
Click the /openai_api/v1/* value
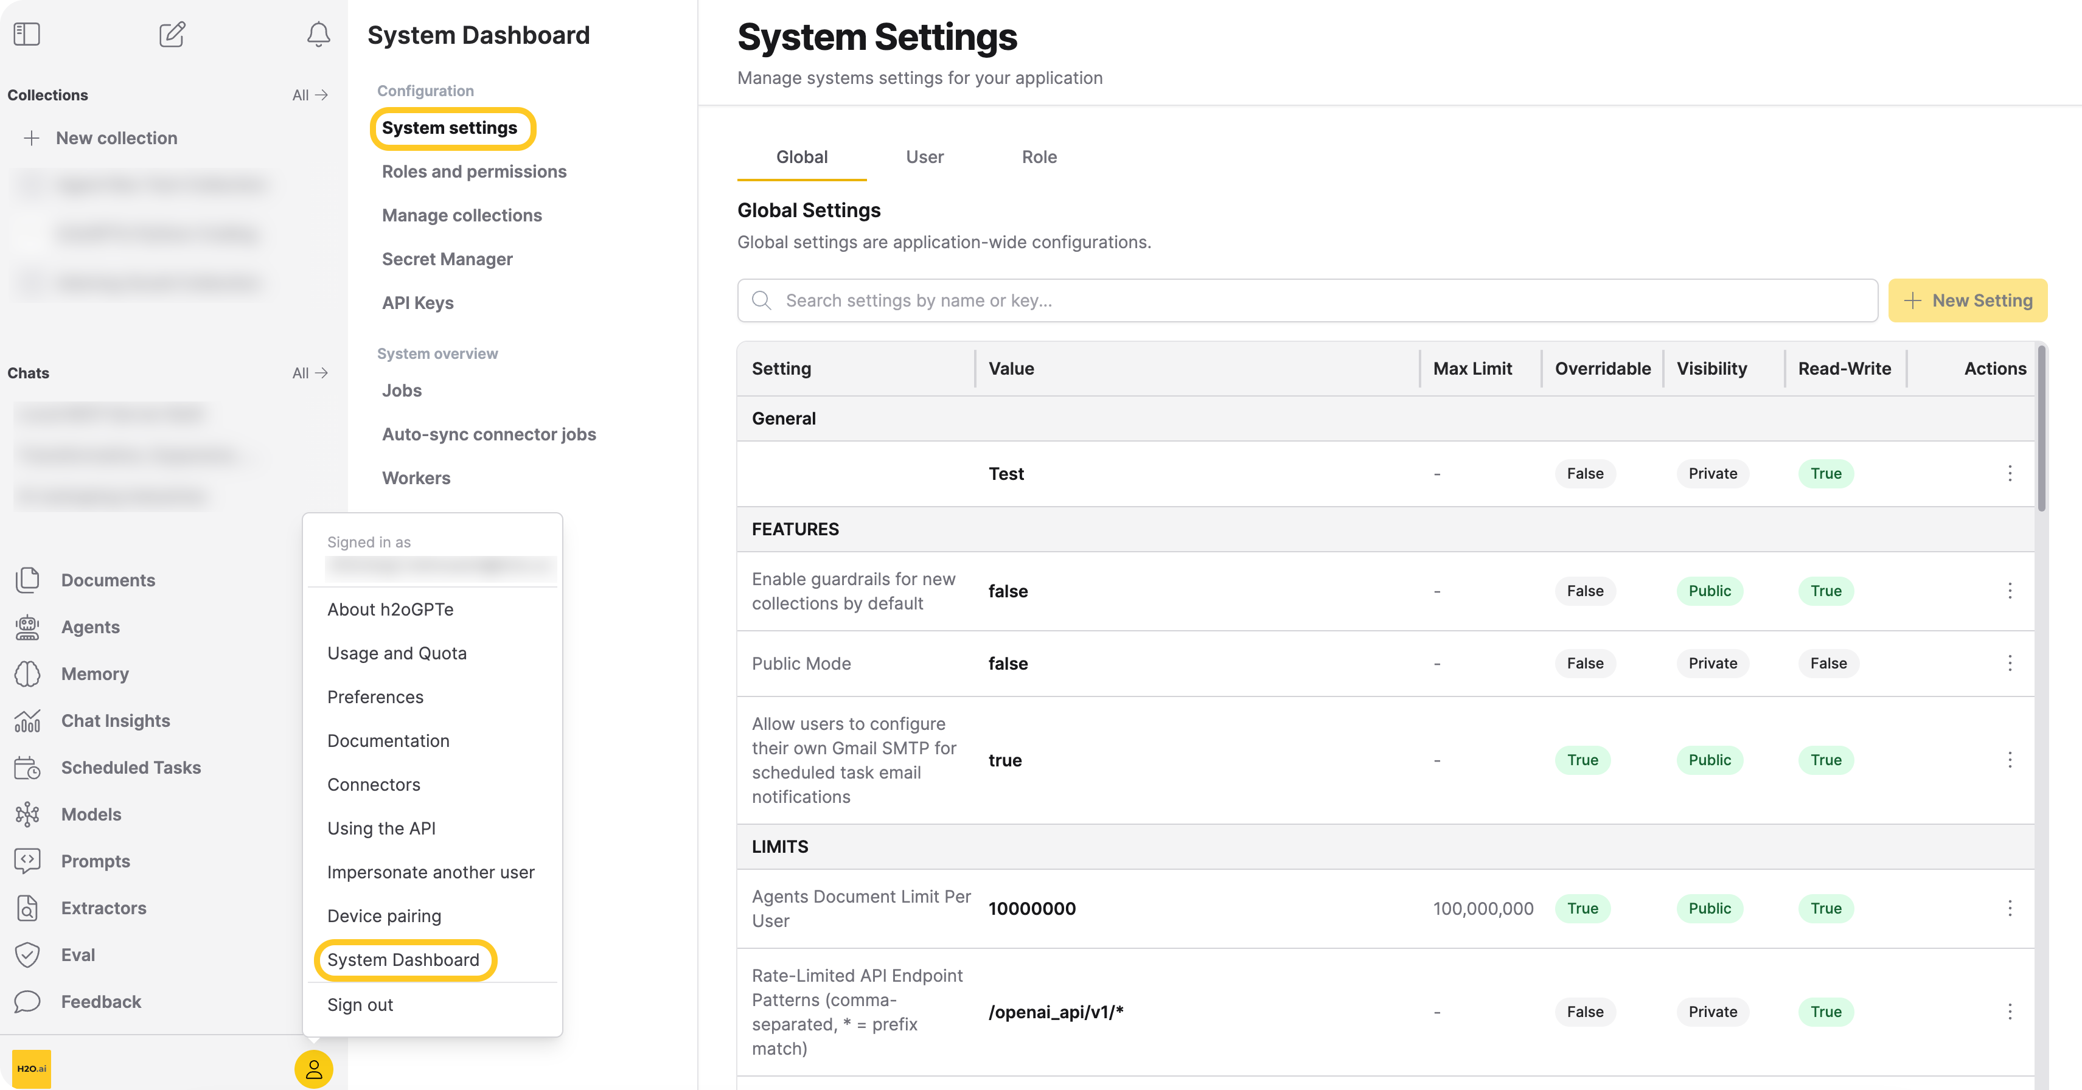pos(1056,1012)
